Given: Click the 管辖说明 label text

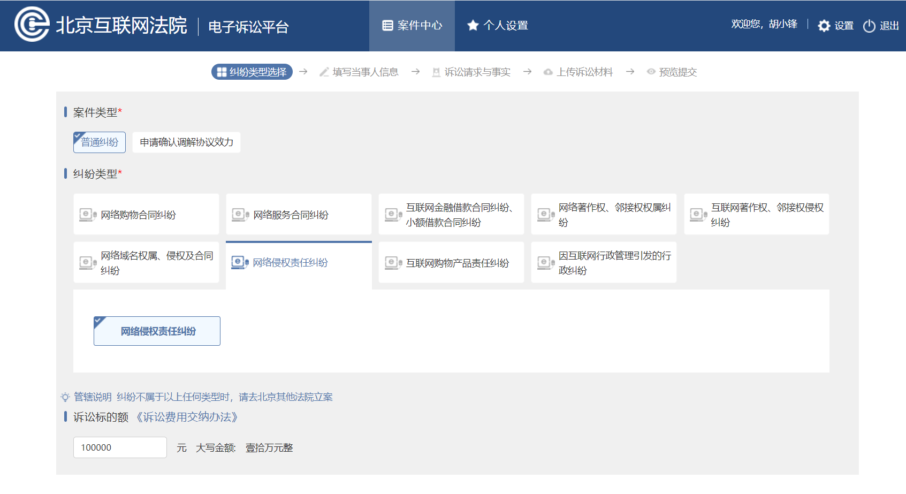Looking at the screenshot, I should point(93,397).
